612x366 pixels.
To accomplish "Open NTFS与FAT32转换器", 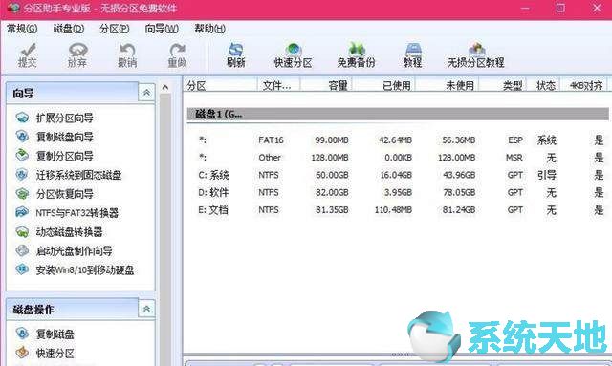I will (x=67, y=213).
